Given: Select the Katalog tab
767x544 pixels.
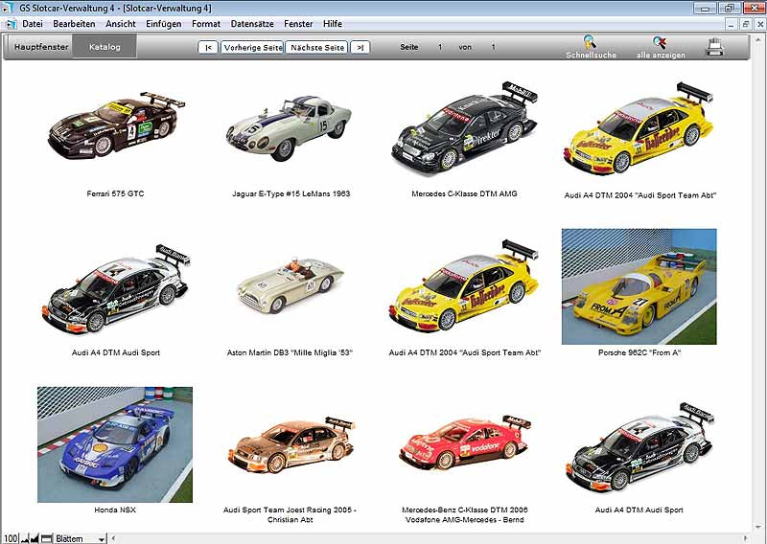Looking at the screenshot, I should [x=105, y=47].
